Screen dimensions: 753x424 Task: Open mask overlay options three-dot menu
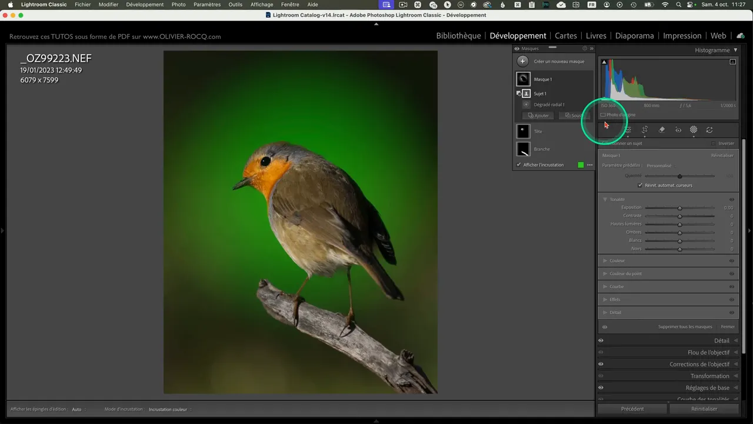tap(589, 165)
